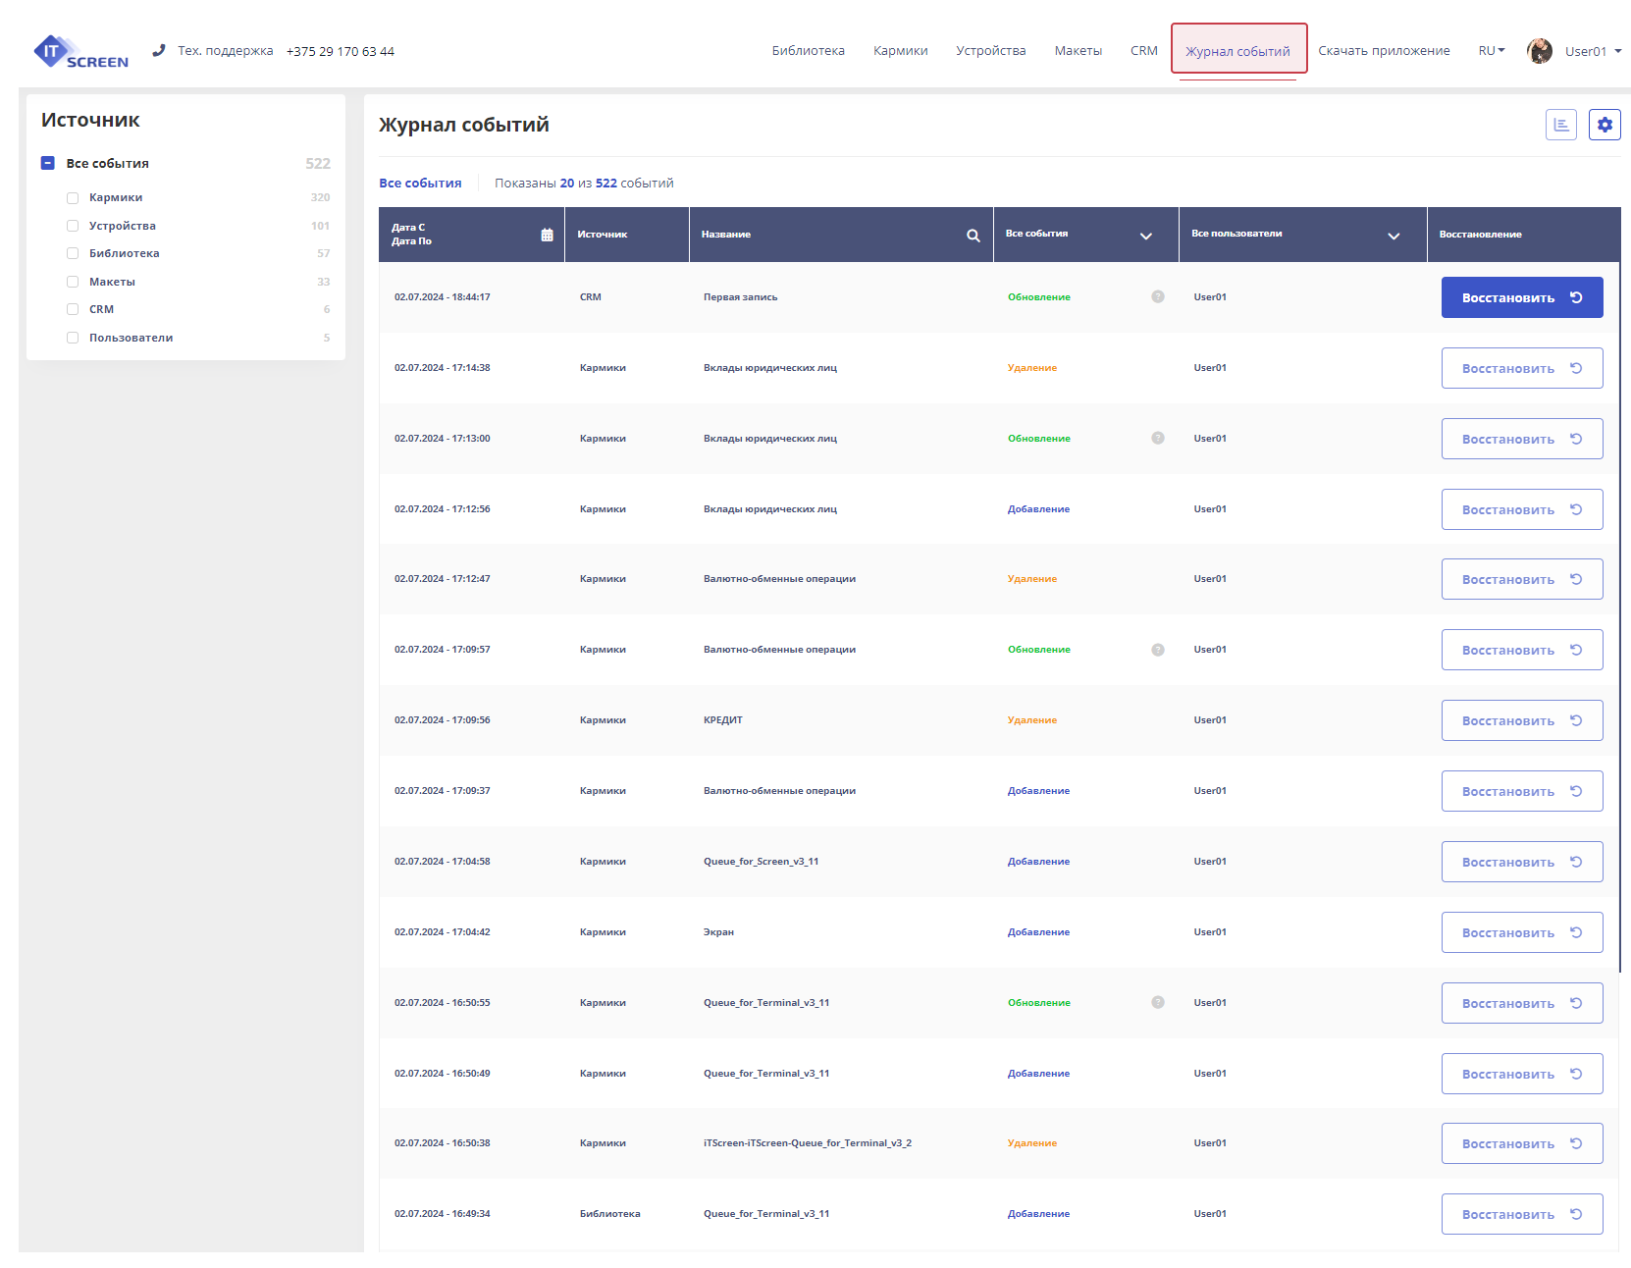Open the gear settings button
Image resolution: width=1631 pixels, height=1268 pixels.
pos(1605,125)
